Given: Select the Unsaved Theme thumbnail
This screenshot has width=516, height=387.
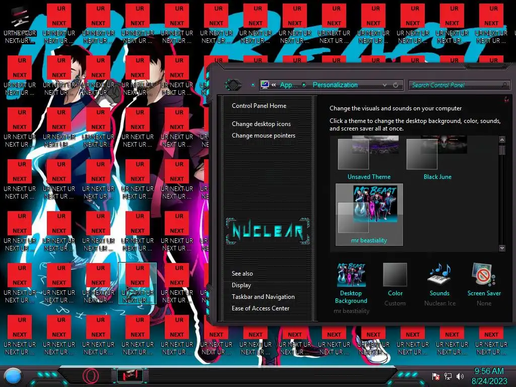Looking at the screenshot, I should [369, 158].
